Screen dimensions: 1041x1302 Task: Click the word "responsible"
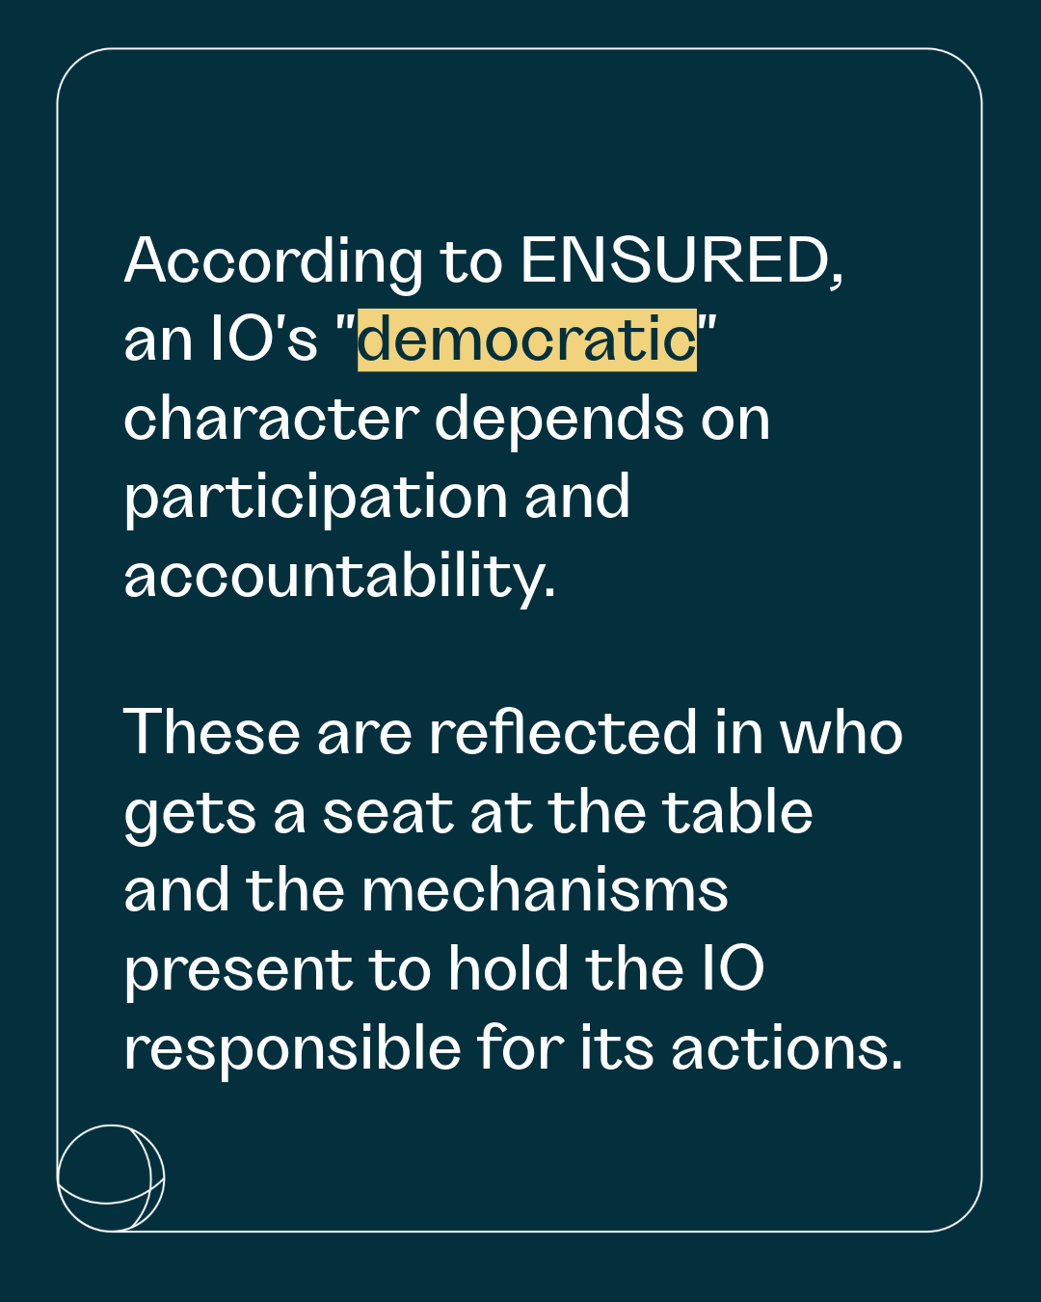291,1048
